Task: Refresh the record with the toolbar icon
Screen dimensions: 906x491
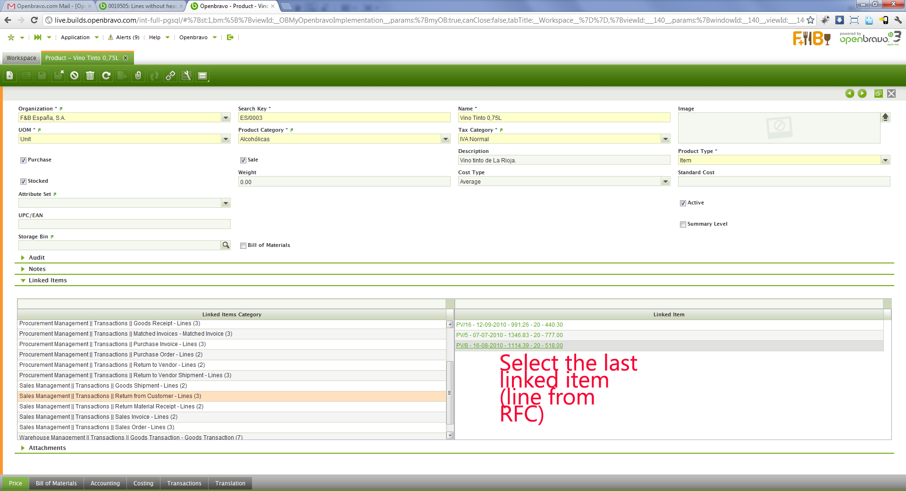Action: 106,76
